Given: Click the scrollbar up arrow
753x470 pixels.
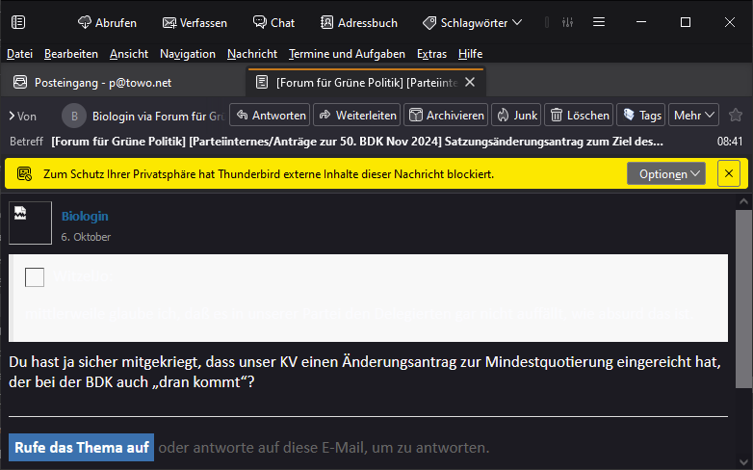Looking at the screenshot, I should (744, 201).
